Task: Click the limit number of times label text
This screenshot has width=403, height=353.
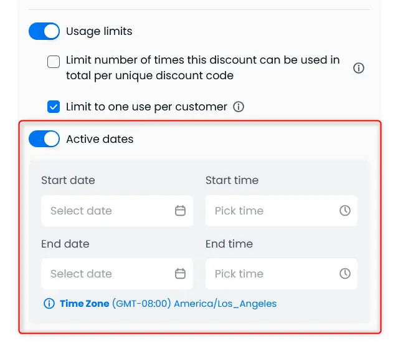Action: pyautogui.click(x=202, y=60)
